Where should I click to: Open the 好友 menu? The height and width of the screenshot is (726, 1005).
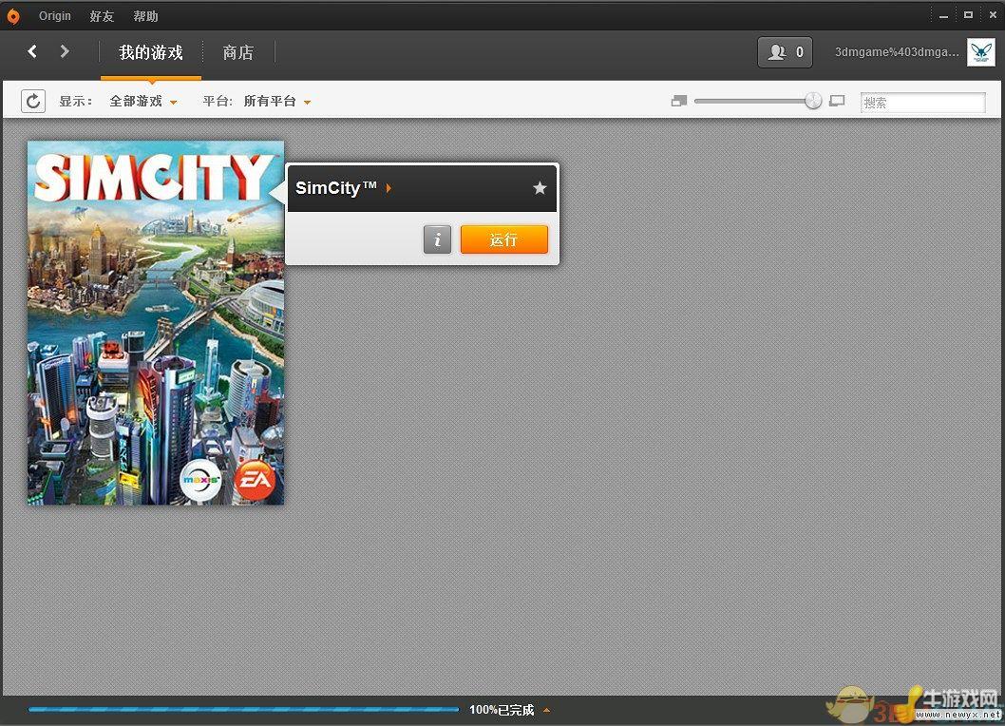click(102, 16)
